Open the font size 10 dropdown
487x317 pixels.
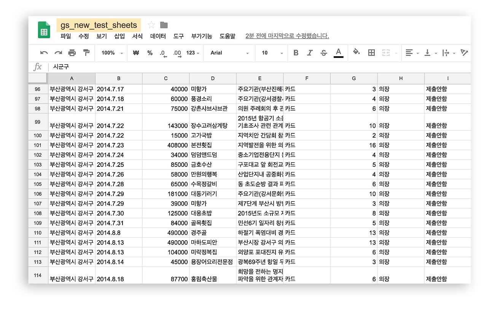(273, 53)
